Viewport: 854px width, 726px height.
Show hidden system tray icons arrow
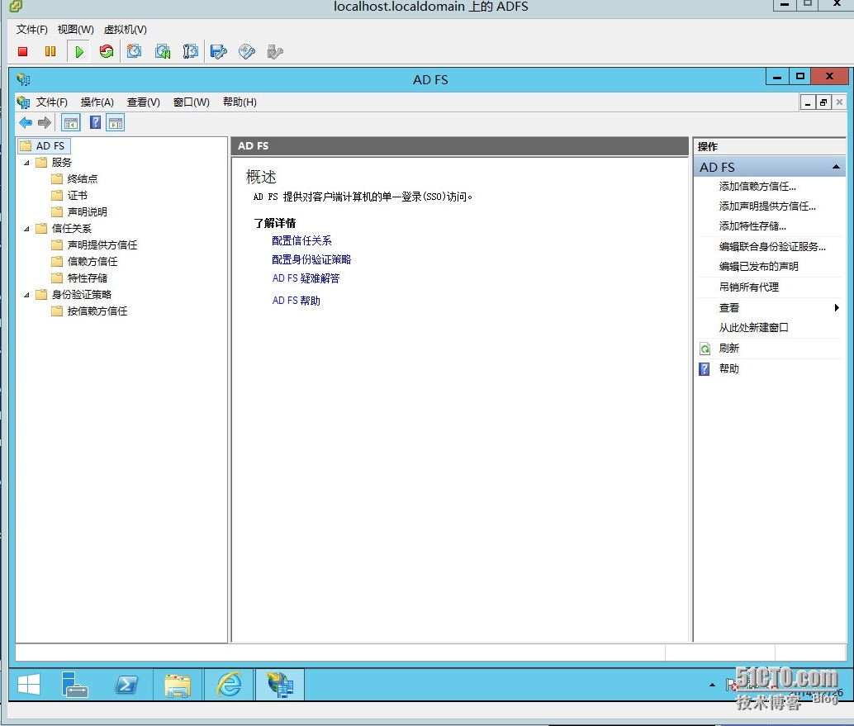712,685
